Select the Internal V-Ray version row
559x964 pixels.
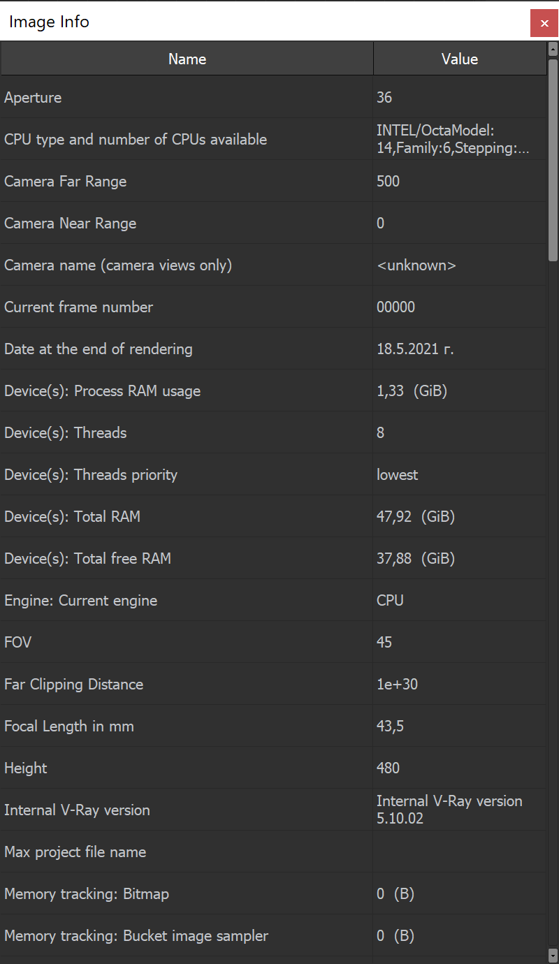[187, 810]
